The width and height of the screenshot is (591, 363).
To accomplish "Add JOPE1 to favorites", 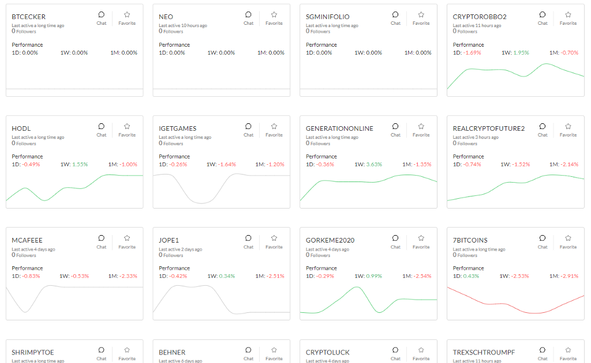I will pos(274,241).
